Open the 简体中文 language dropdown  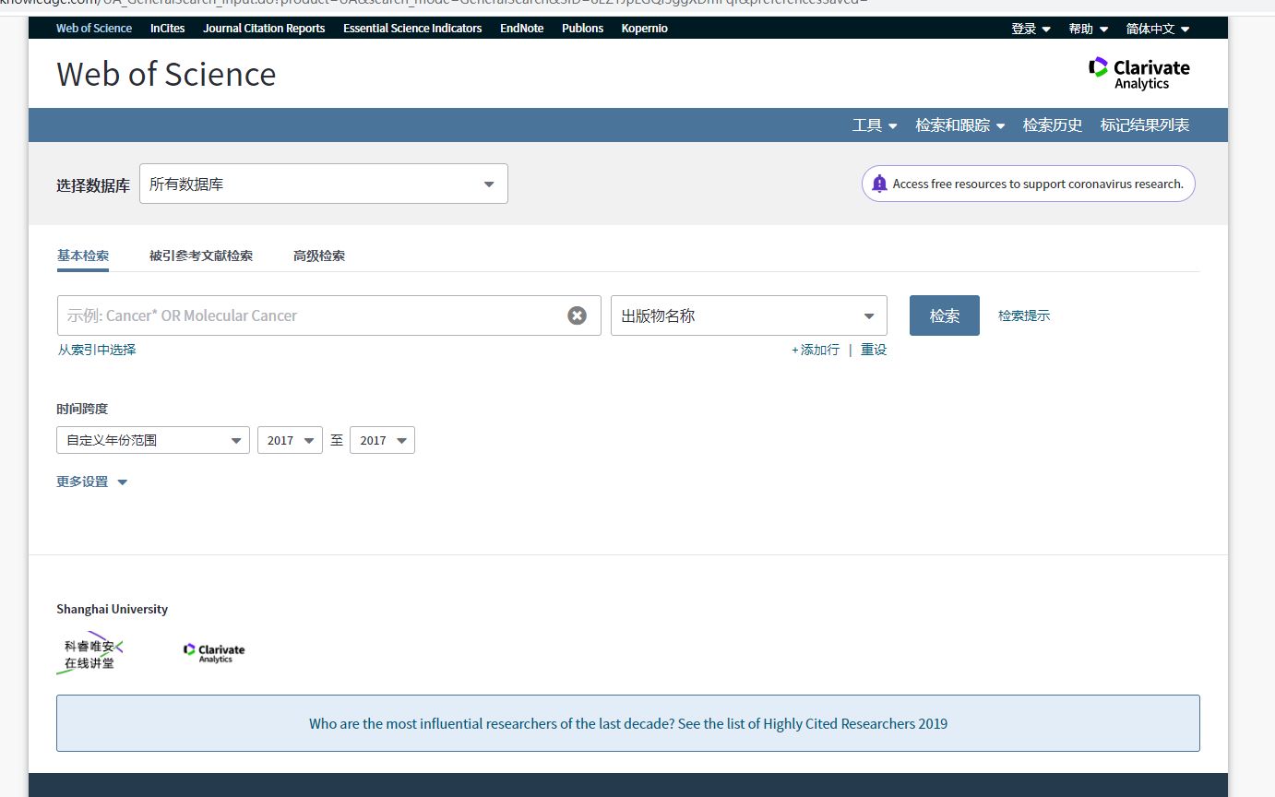[1158, 29]
